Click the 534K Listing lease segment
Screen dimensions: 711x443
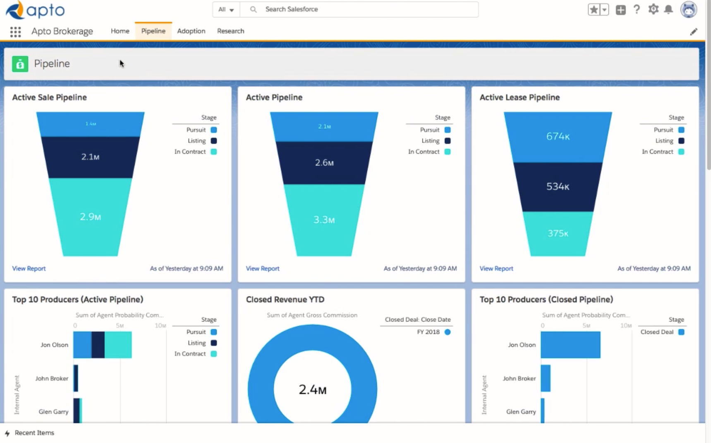(558, 187)
